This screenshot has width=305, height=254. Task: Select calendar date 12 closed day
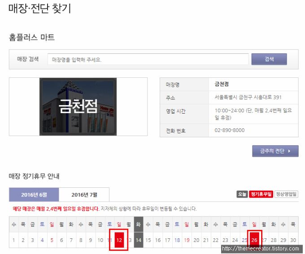click(x=119, y=240)
